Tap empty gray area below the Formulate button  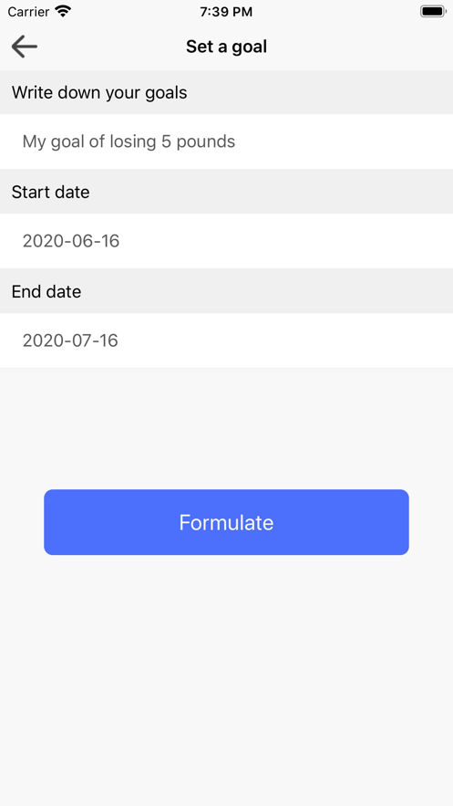226,678
